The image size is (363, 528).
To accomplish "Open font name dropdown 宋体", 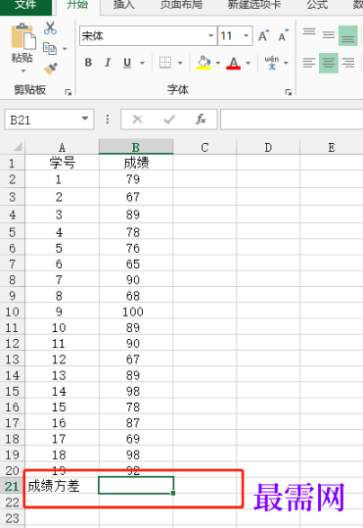I will click(x=211, y=35).
